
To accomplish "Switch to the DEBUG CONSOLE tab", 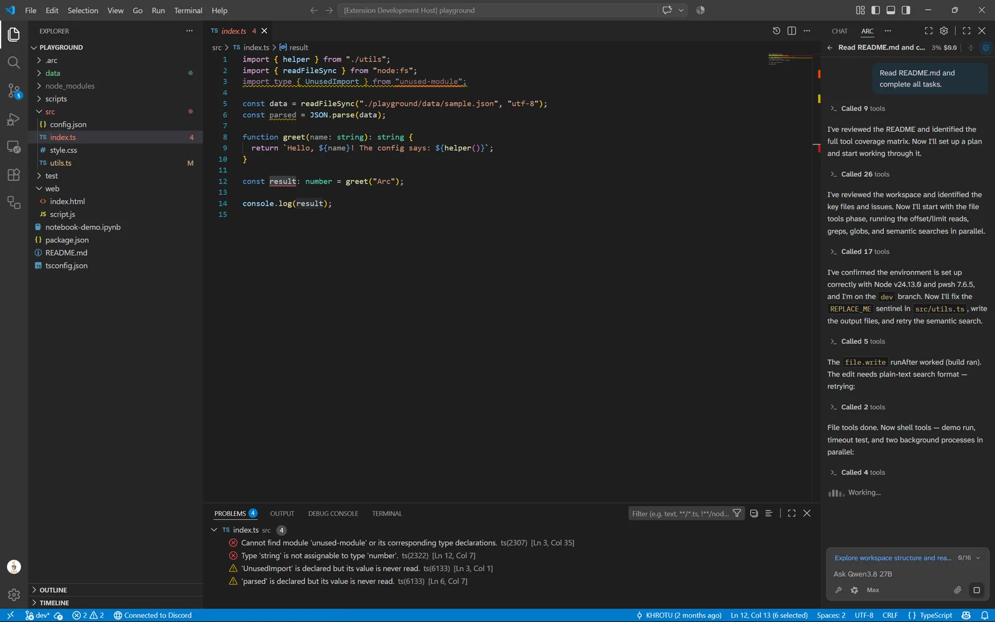I will [x=333, y=513].
